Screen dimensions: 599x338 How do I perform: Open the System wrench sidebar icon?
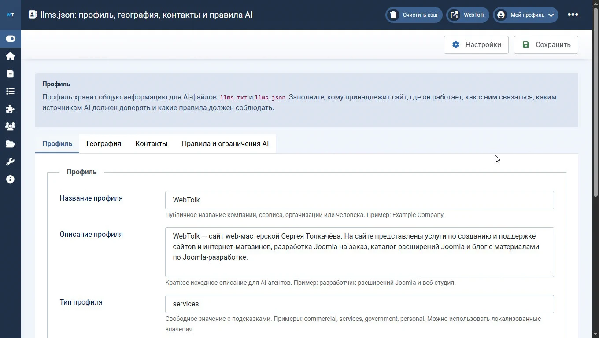coord(10,162)
